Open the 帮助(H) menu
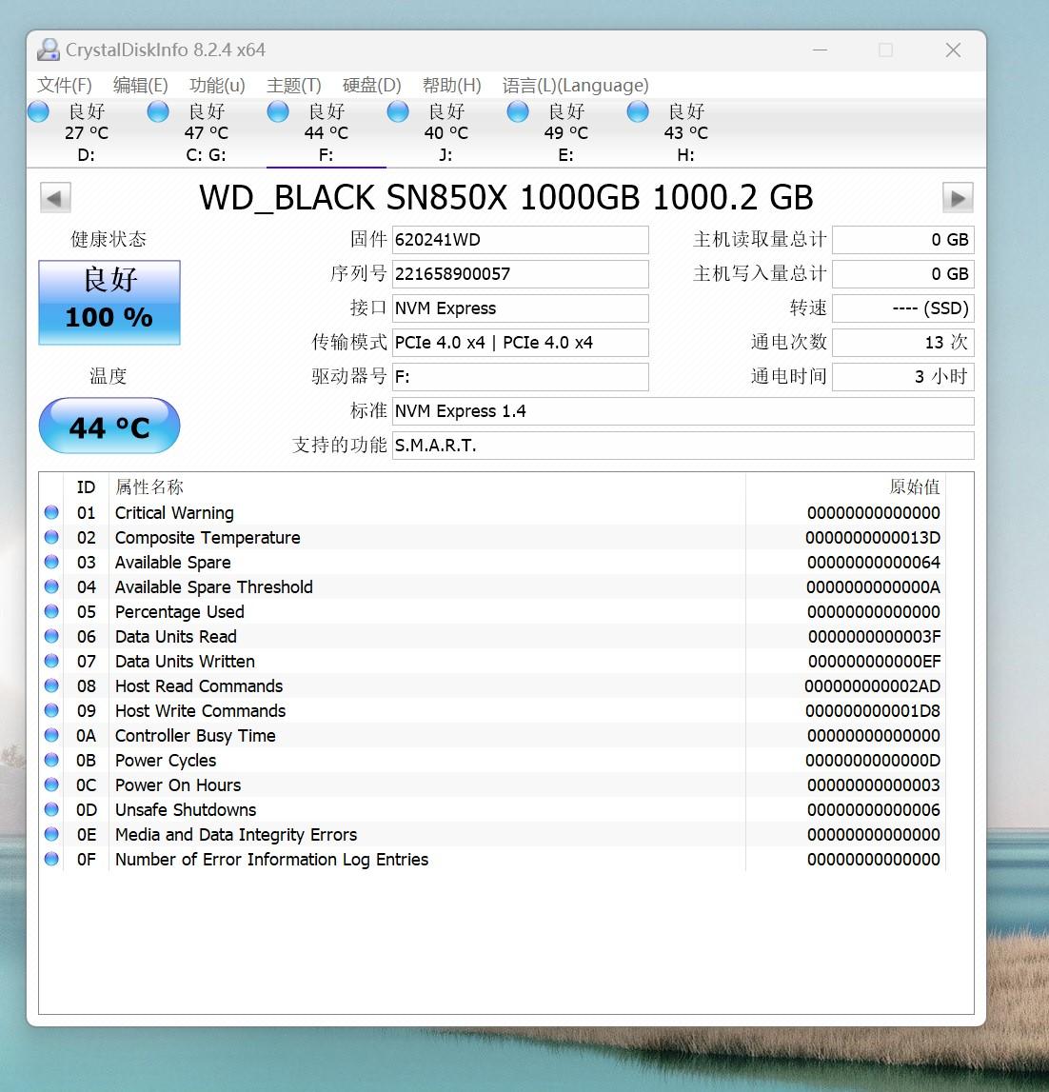This screenshot has width=1049, height=1092. coord(452,85)
